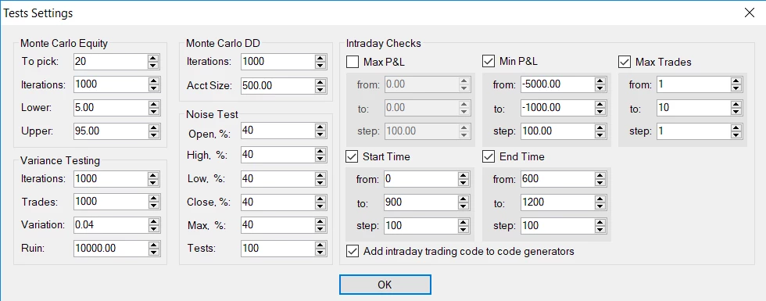Viewport: 766px width, 301px height.
Task: Increase Noise Test Tests count
Action: click(x=320, y=245)
